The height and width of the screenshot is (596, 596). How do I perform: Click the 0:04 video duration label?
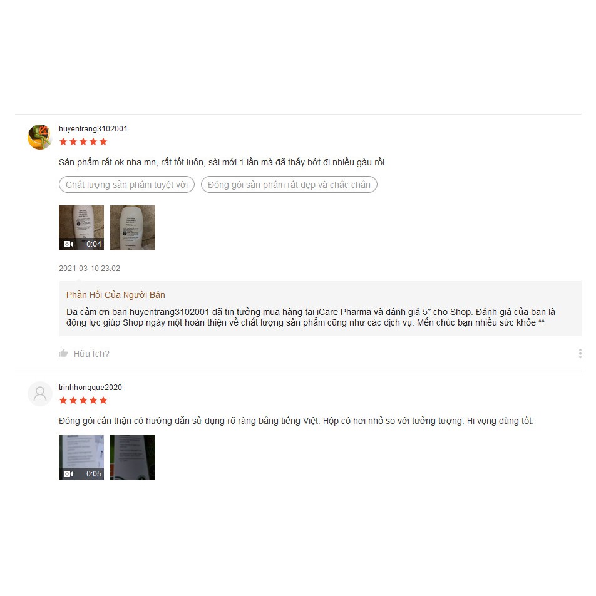pyautogui.click(x=93, y=244)
